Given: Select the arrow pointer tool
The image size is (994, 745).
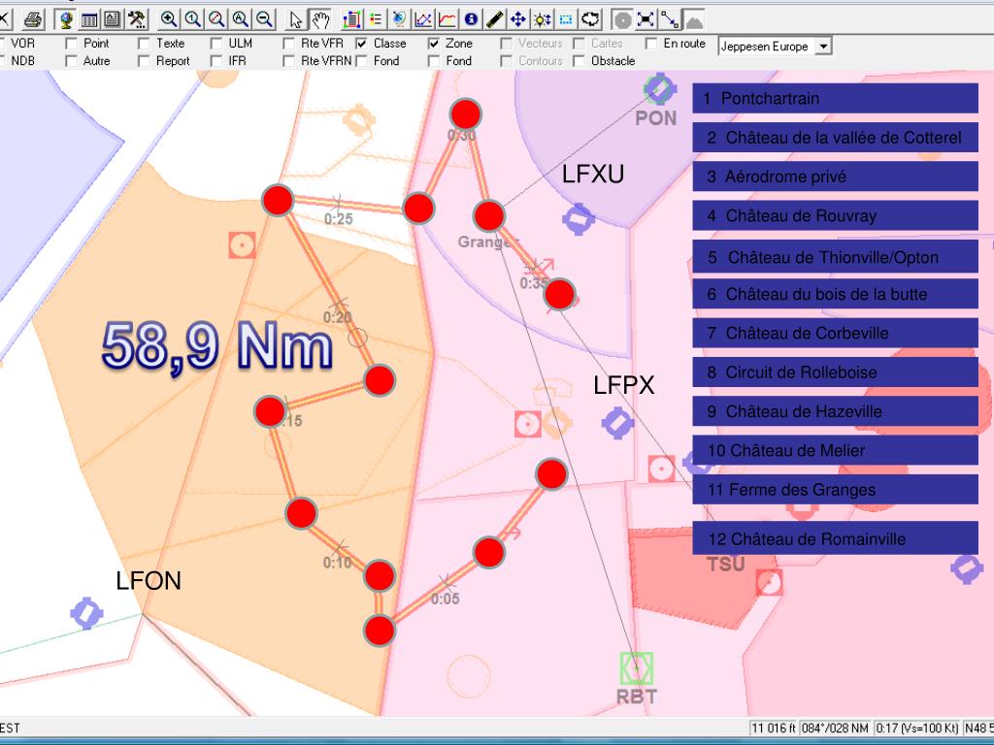Looking at the screenshot, I should pyautogui.click(x=296, y=19).
